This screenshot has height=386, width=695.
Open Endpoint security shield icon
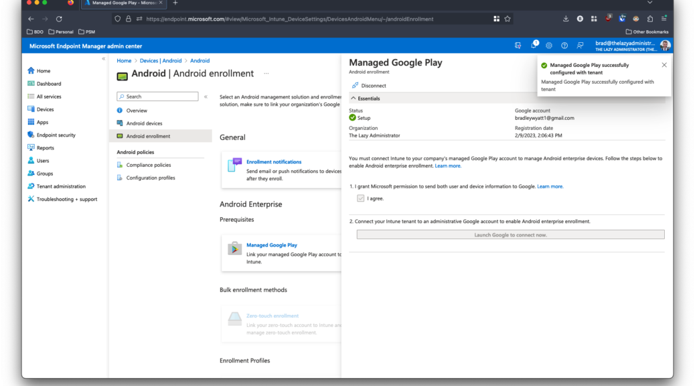tap(31, 135)
